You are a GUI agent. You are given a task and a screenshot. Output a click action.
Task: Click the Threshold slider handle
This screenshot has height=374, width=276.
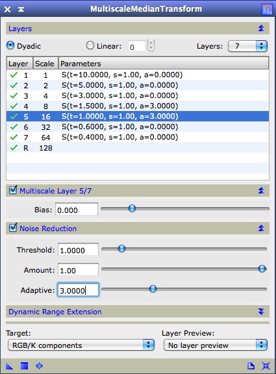click(121, 249)
